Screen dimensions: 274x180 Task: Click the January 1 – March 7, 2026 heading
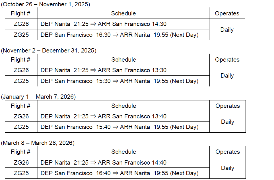coord(38,97)
